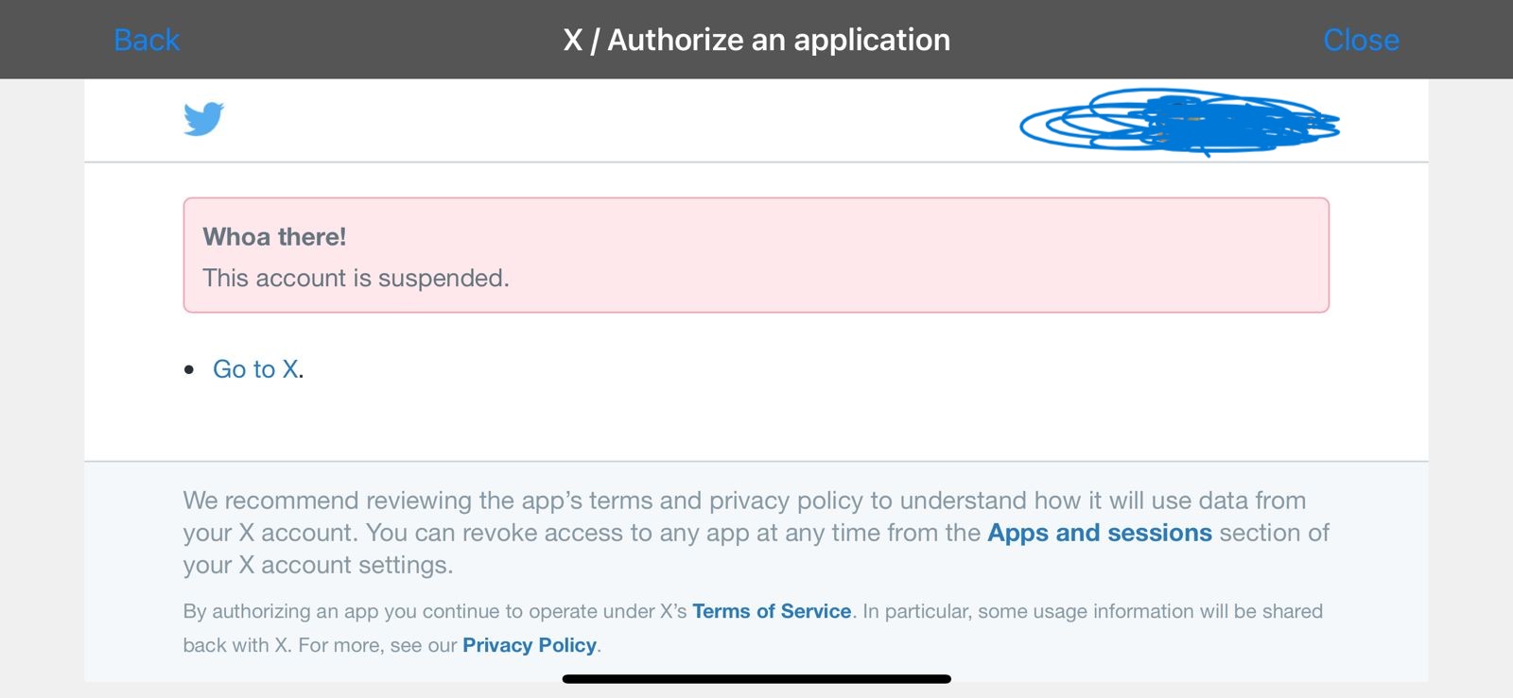Click the bullet point before Go to X
The image size is (1513, 698).
point(189,370)
